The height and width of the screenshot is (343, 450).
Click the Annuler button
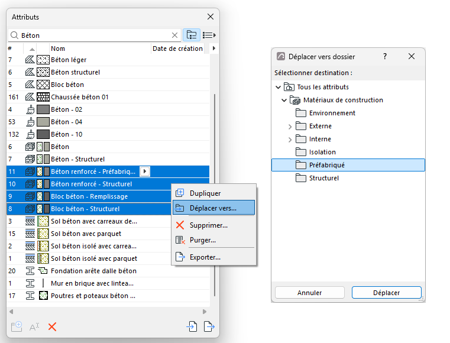[310, 293]
